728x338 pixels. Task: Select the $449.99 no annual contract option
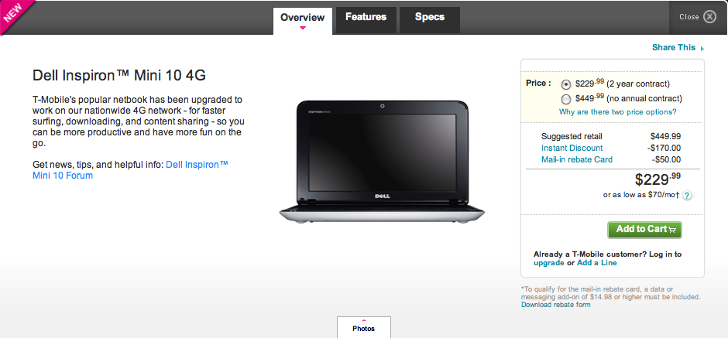(x=566, y=99)
